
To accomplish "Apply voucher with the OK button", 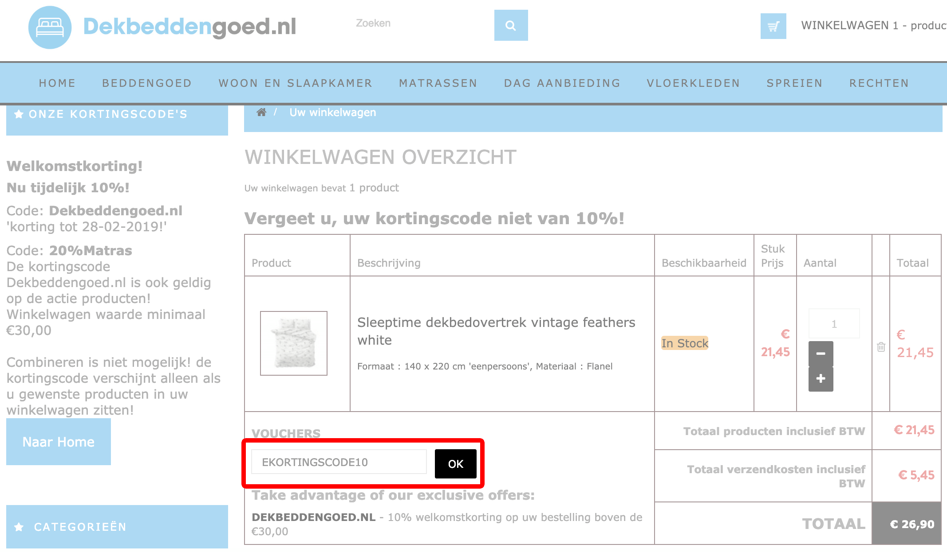I will click(x=455, y=464).
